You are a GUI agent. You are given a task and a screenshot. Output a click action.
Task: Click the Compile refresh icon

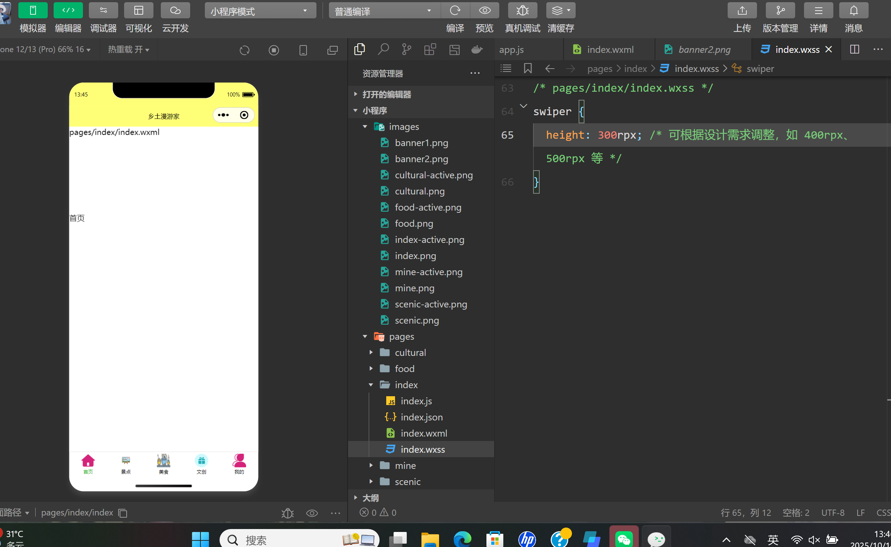coord(455,11)
